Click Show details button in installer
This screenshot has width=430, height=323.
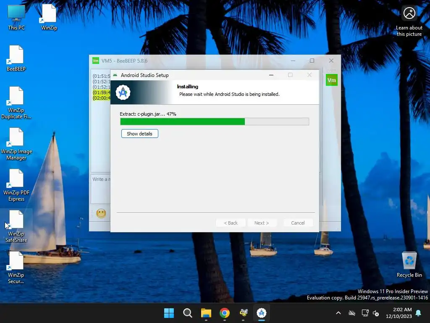point(139,134)
